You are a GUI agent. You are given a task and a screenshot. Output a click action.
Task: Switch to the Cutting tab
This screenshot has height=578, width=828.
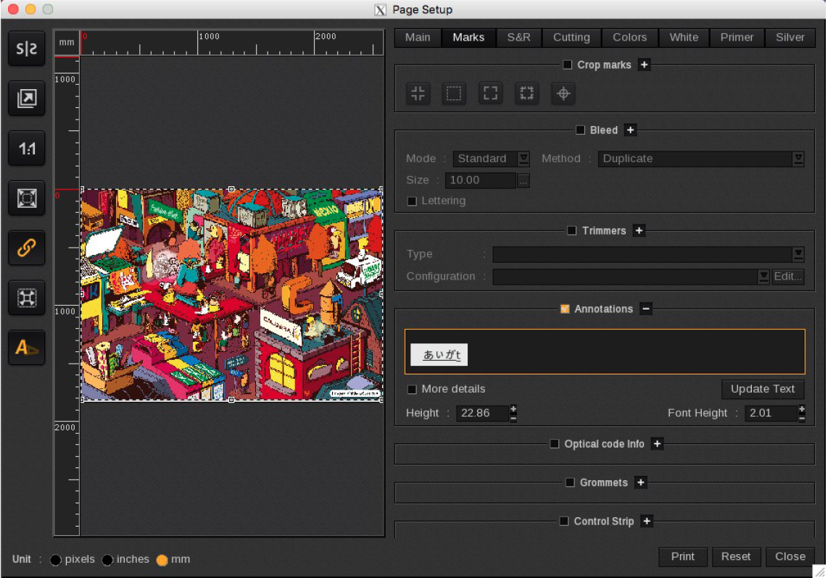[x=571, y=38]
